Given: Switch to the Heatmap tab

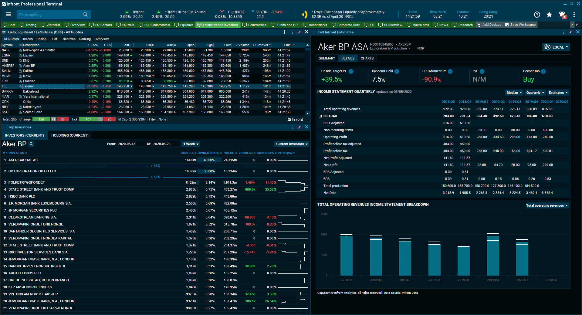Looking at the screenshot, I should (x=69, y=39).
